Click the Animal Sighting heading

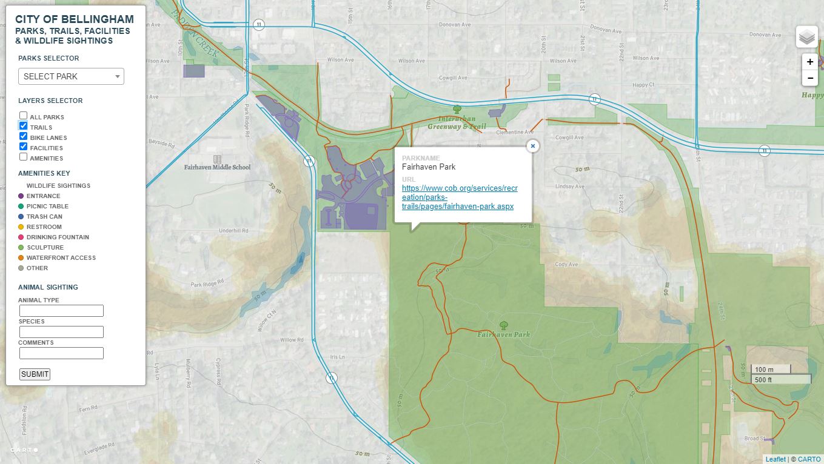click(x=48, y=287)
